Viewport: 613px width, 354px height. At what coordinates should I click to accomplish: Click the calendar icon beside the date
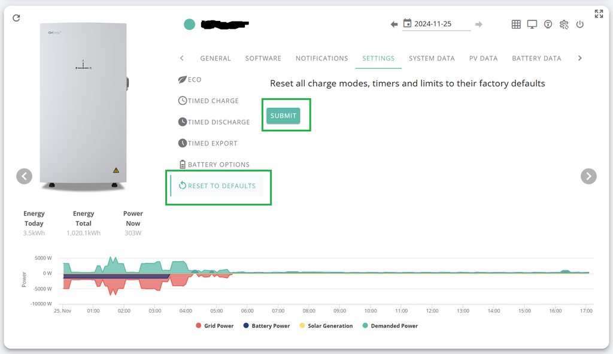point(408,24)
